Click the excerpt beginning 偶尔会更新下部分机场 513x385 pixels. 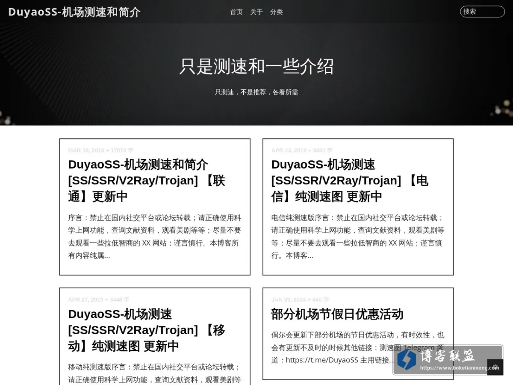point(358,347)
